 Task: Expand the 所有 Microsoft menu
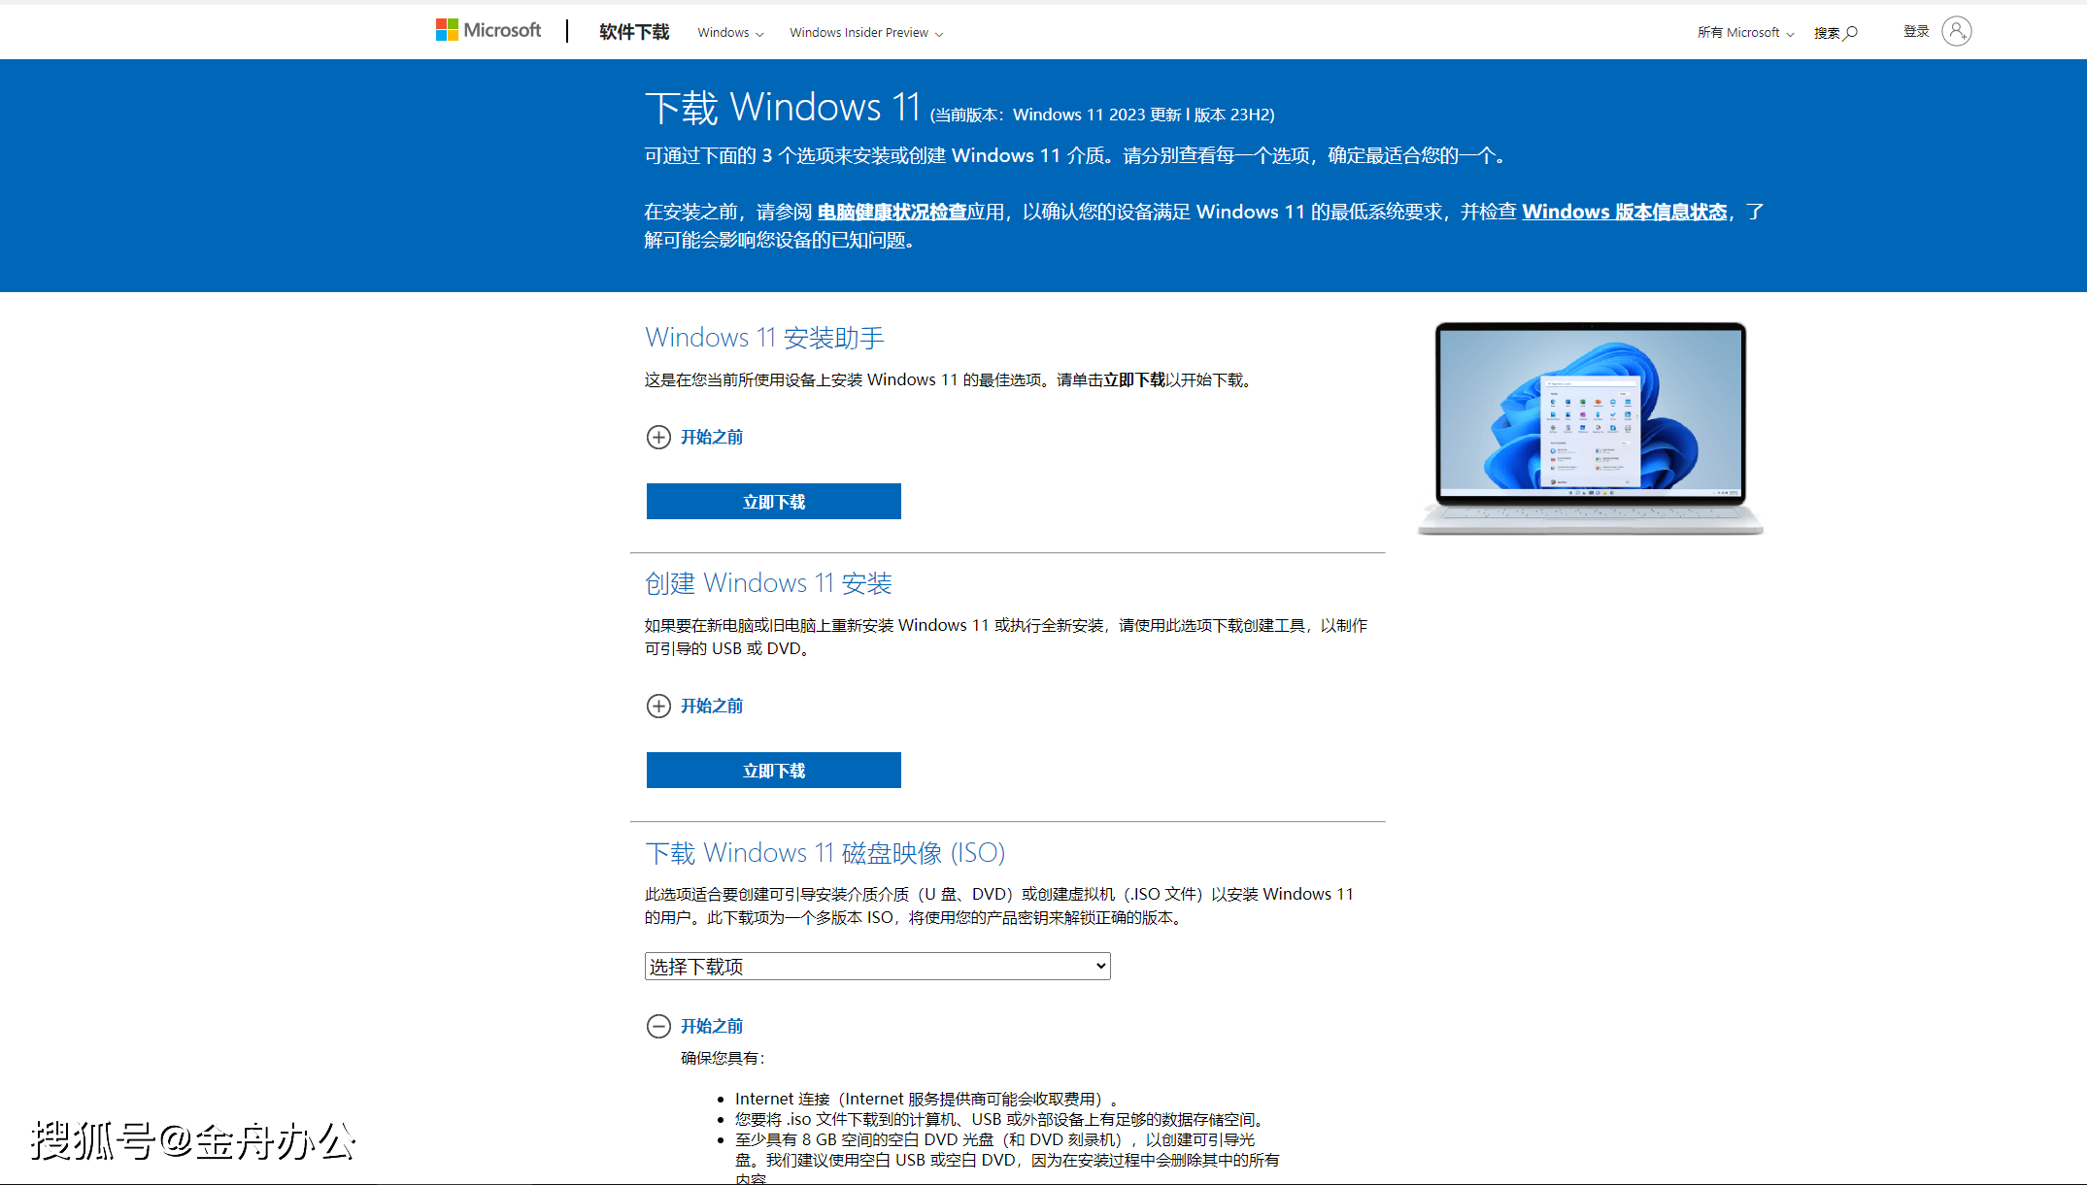click(x=1745, y=33)
